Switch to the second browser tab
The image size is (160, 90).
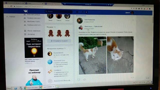(34, 3)
